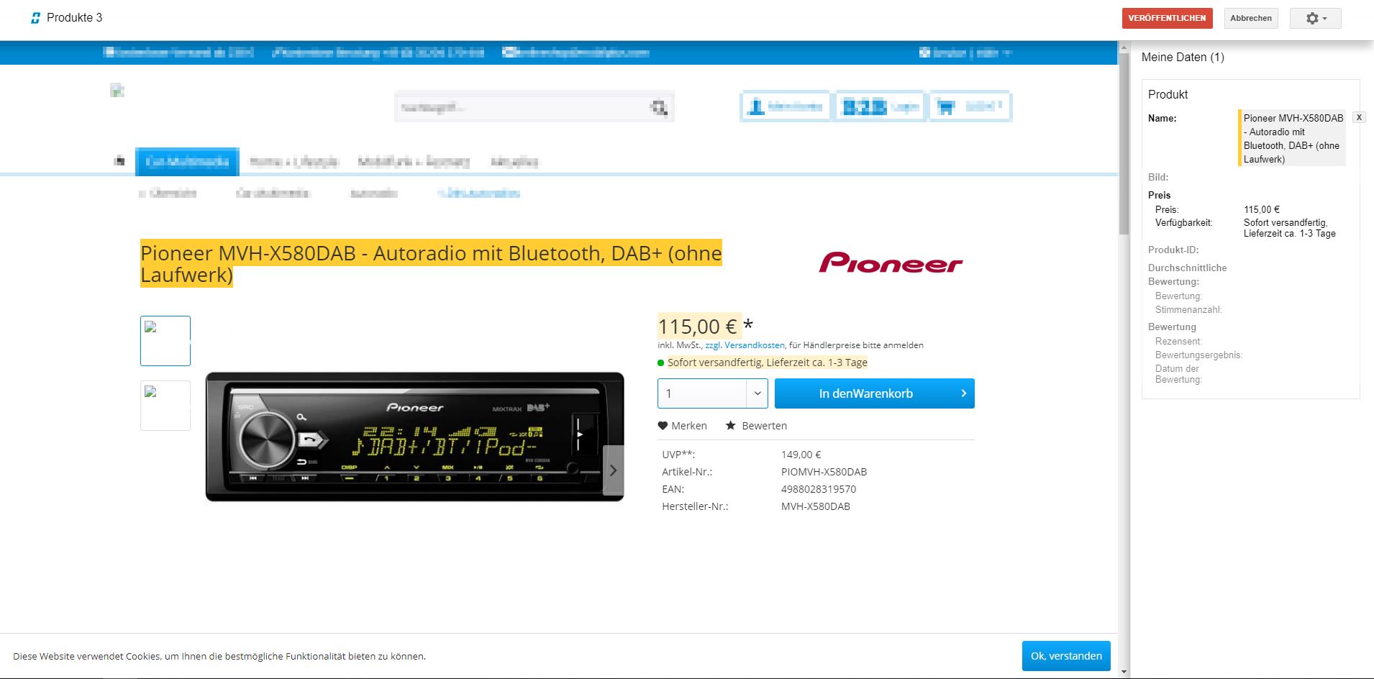Click the Pioneer brand logo
The width and height of the screenshot is (1374, 679).
pos(891,263)
